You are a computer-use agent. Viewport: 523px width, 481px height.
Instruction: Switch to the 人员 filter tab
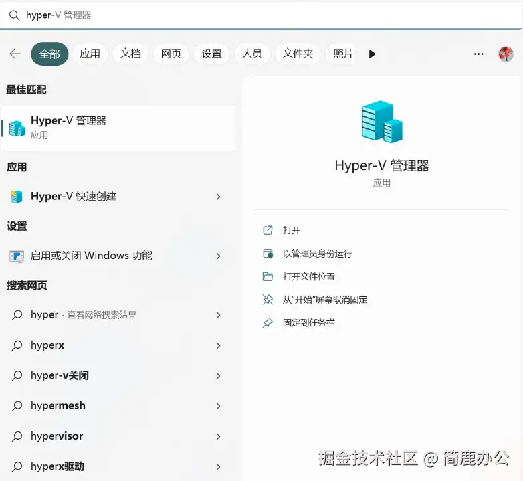(252, 54)
